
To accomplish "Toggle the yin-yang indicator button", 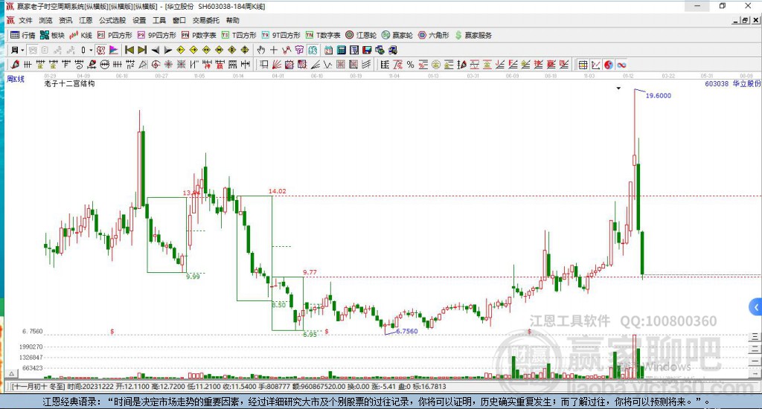I will pos(609,65).
